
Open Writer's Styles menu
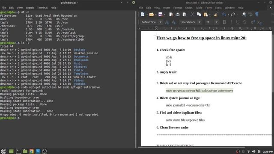pyautogui.click(x=189, y=8)
